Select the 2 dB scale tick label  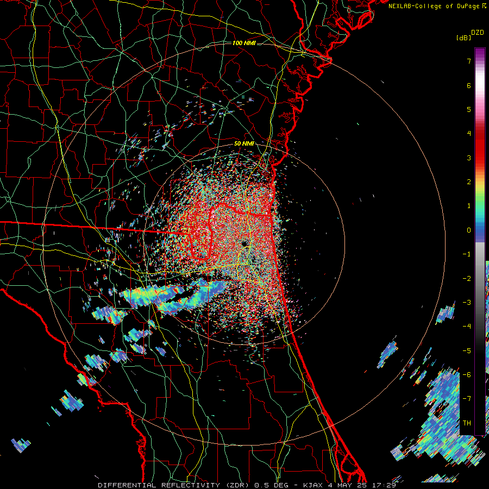pos(469,182)
